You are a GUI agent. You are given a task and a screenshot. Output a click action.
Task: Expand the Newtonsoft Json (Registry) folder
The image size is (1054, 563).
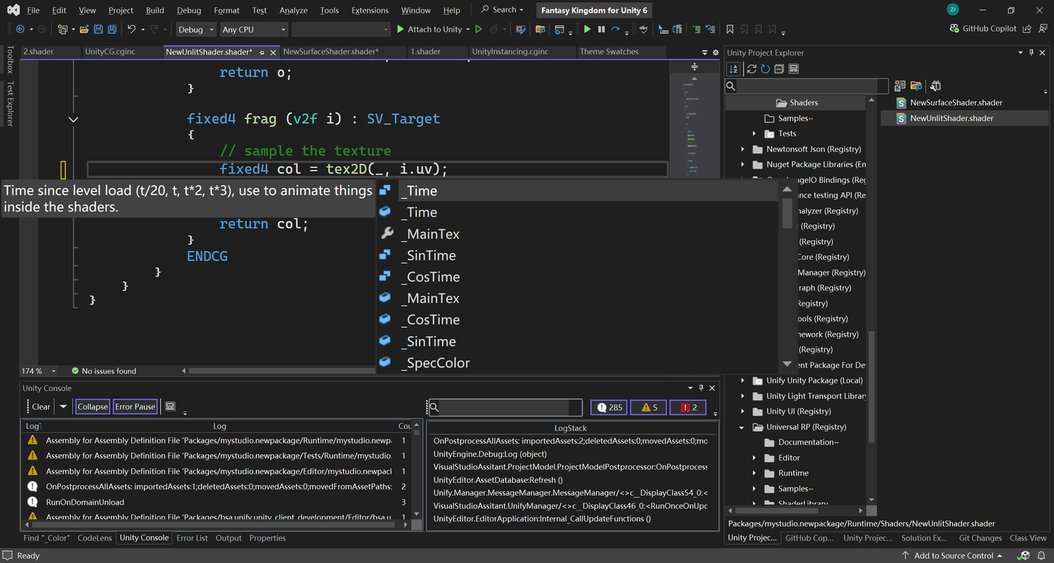pos(742,149)
